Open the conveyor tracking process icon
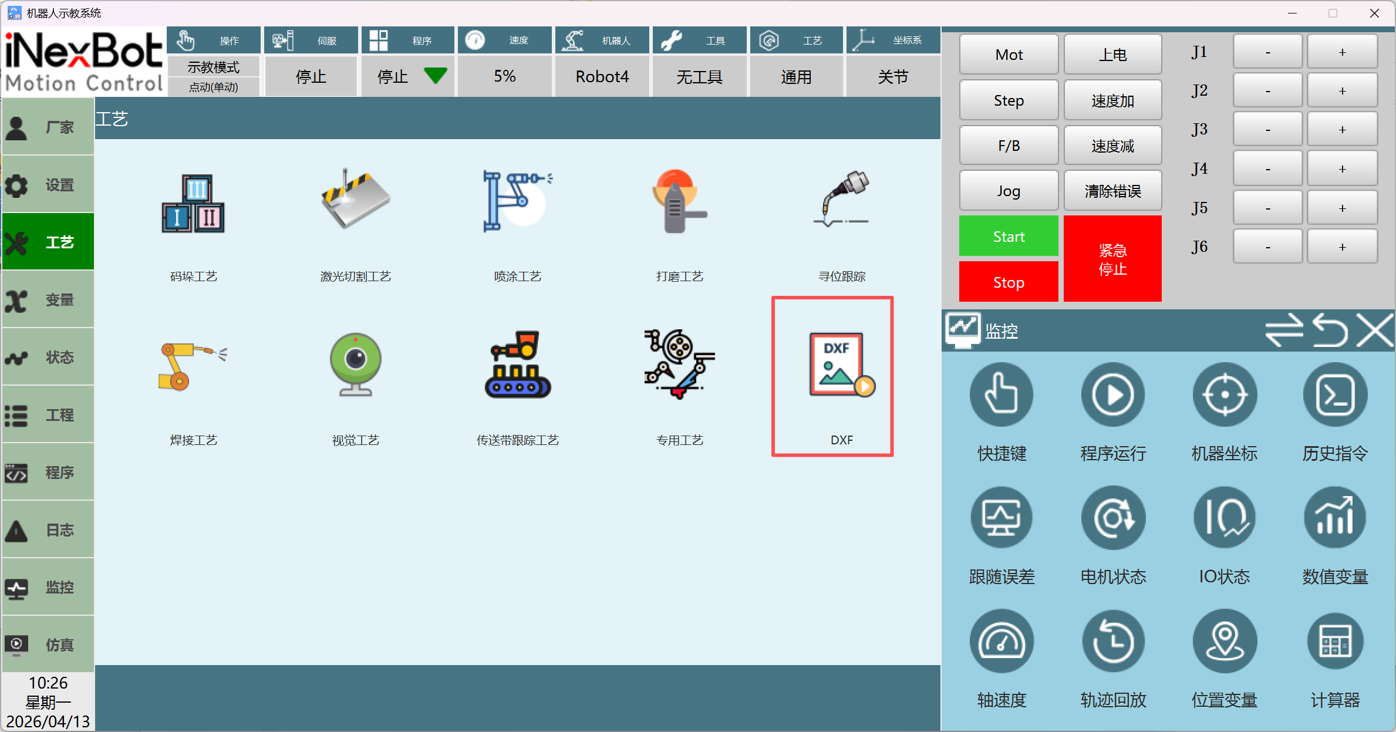The image size is (1396, 732). 517,365
